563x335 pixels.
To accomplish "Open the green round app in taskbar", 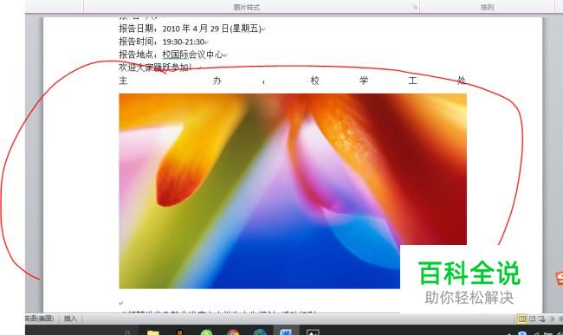I will click(206, 332).
